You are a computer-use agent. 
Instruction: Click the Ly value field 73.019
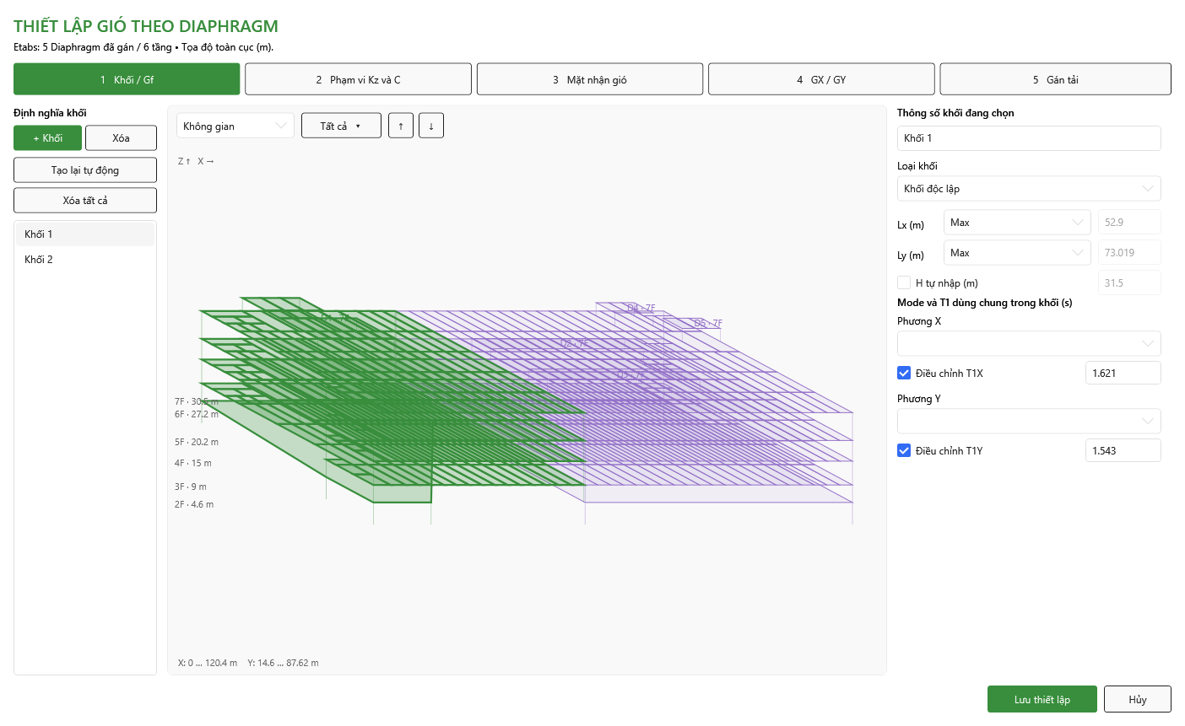point(1129,252)
